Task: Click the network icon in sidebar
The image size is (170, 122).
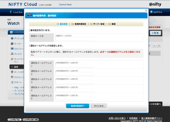Action: pos(12,59)
